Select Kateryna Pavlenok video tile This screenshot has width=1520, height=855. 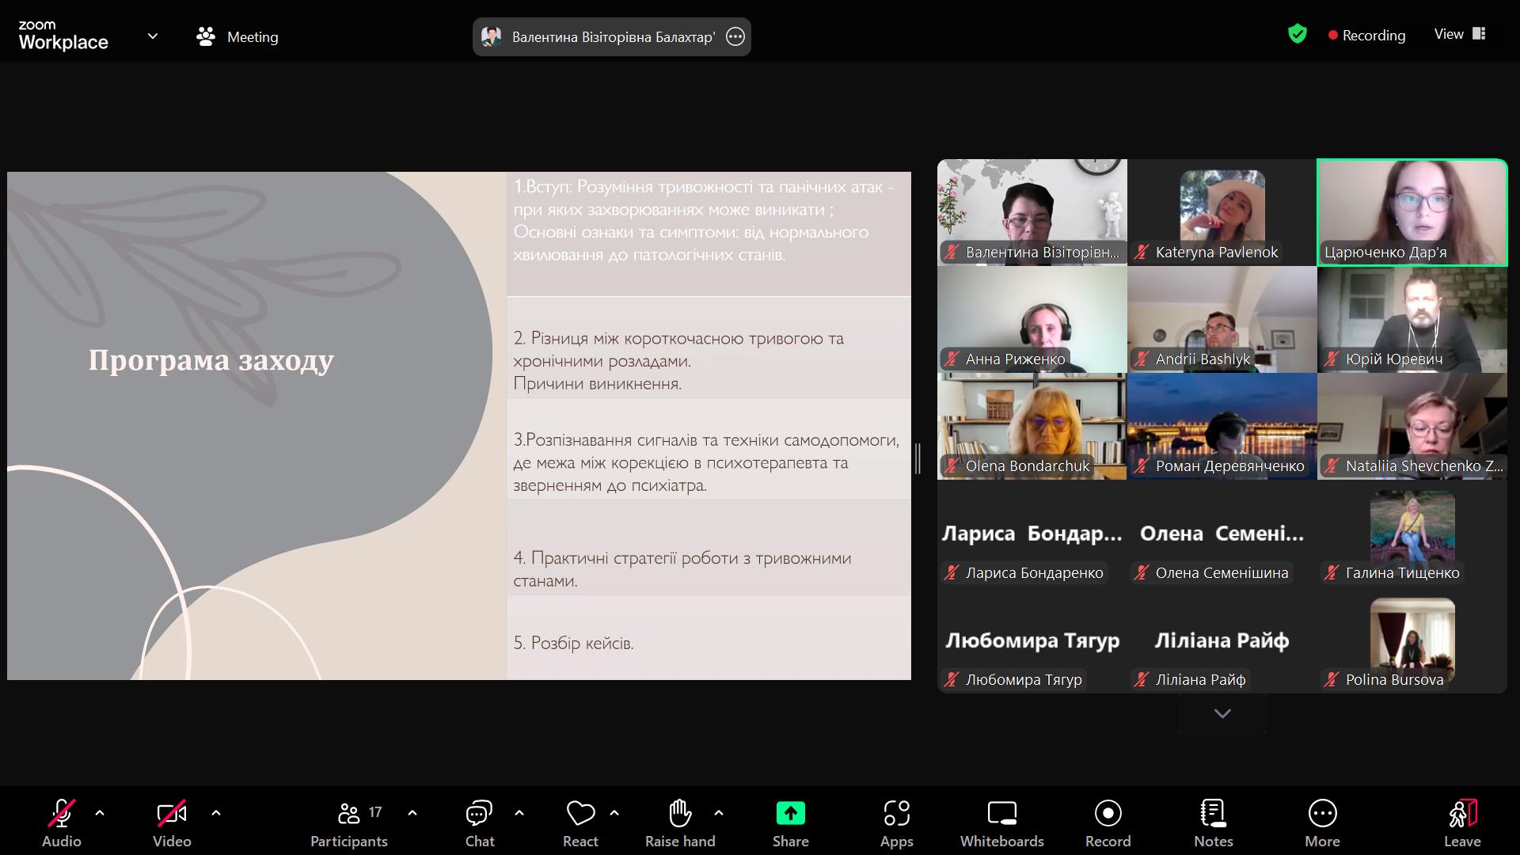(x=1222, y=212)
